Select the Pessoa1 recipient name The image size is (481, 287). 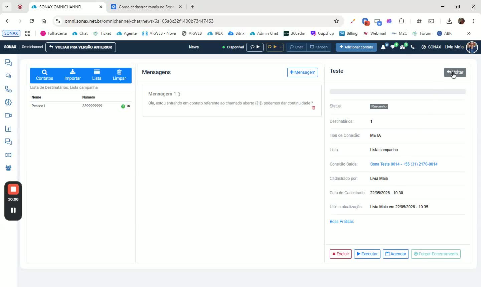(38, 106)
